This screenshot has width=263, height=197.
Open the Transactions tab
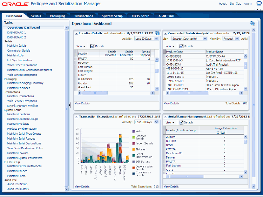pyautogui.click(x=84, y=16)
